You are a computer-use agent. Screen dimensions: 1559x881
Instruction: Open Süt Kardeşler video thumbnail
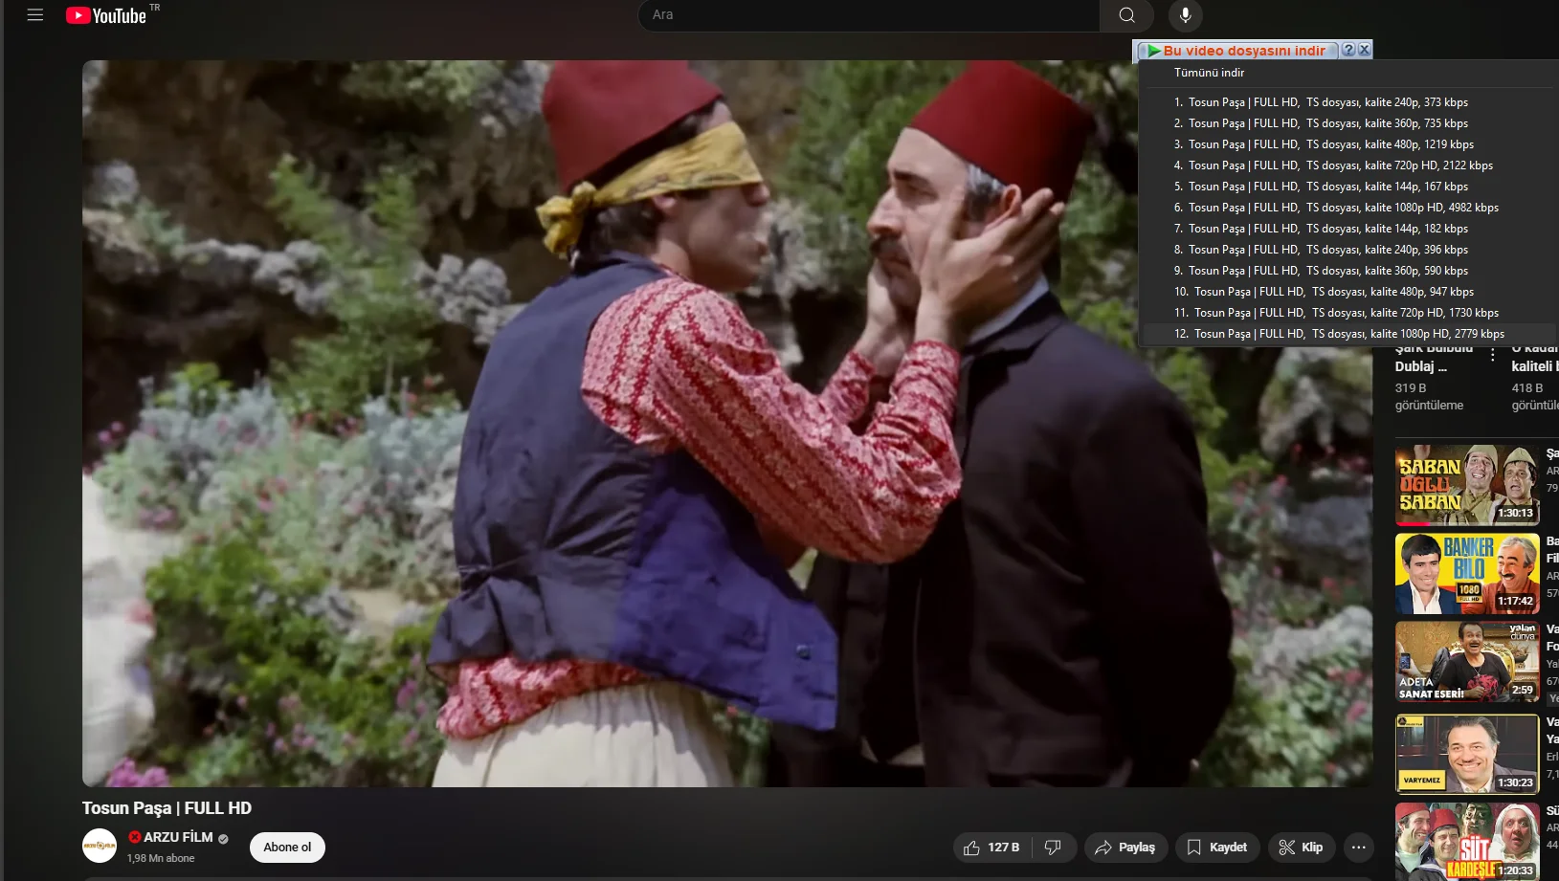coord(1467,842)
